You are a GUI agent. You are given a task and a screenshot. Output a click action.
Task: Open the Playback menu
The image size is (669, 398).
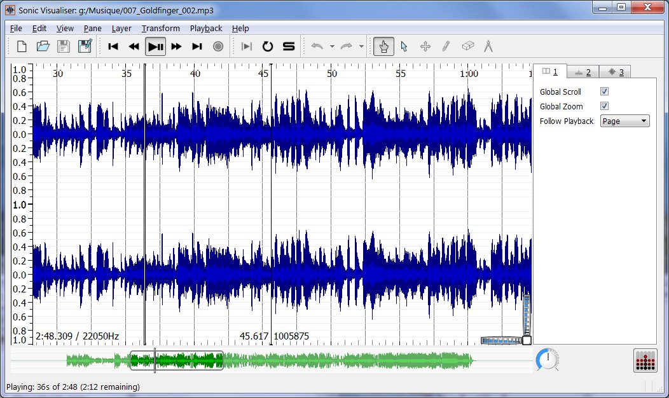(x=206, y=28)
